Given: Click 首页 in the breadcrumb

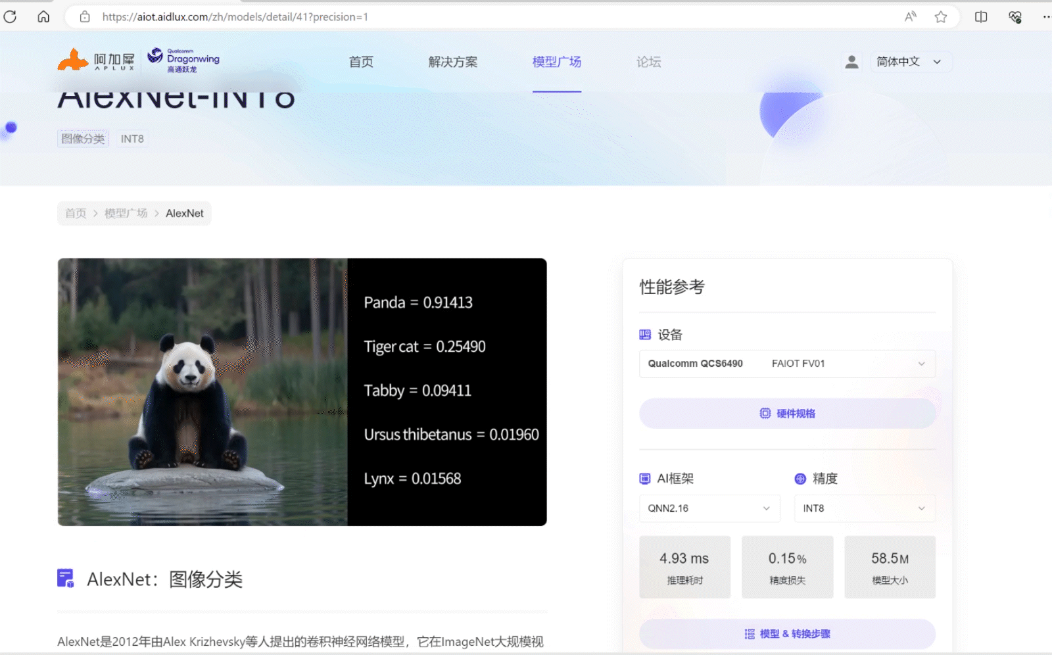Looking at the screenshot, I should point(76,213).
